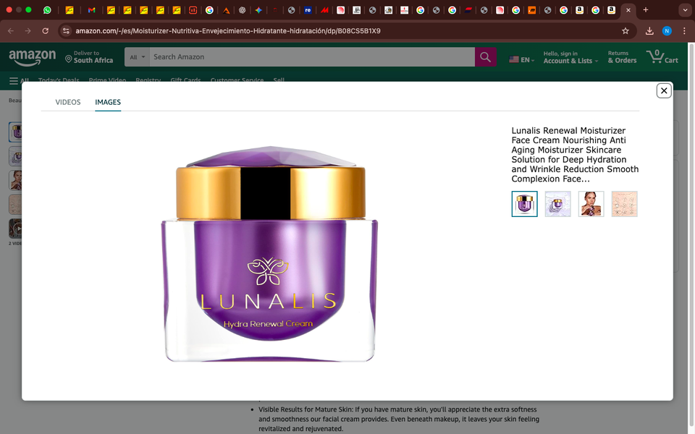Open a new browser tab
695x434 pixels.
pos(646,10)
